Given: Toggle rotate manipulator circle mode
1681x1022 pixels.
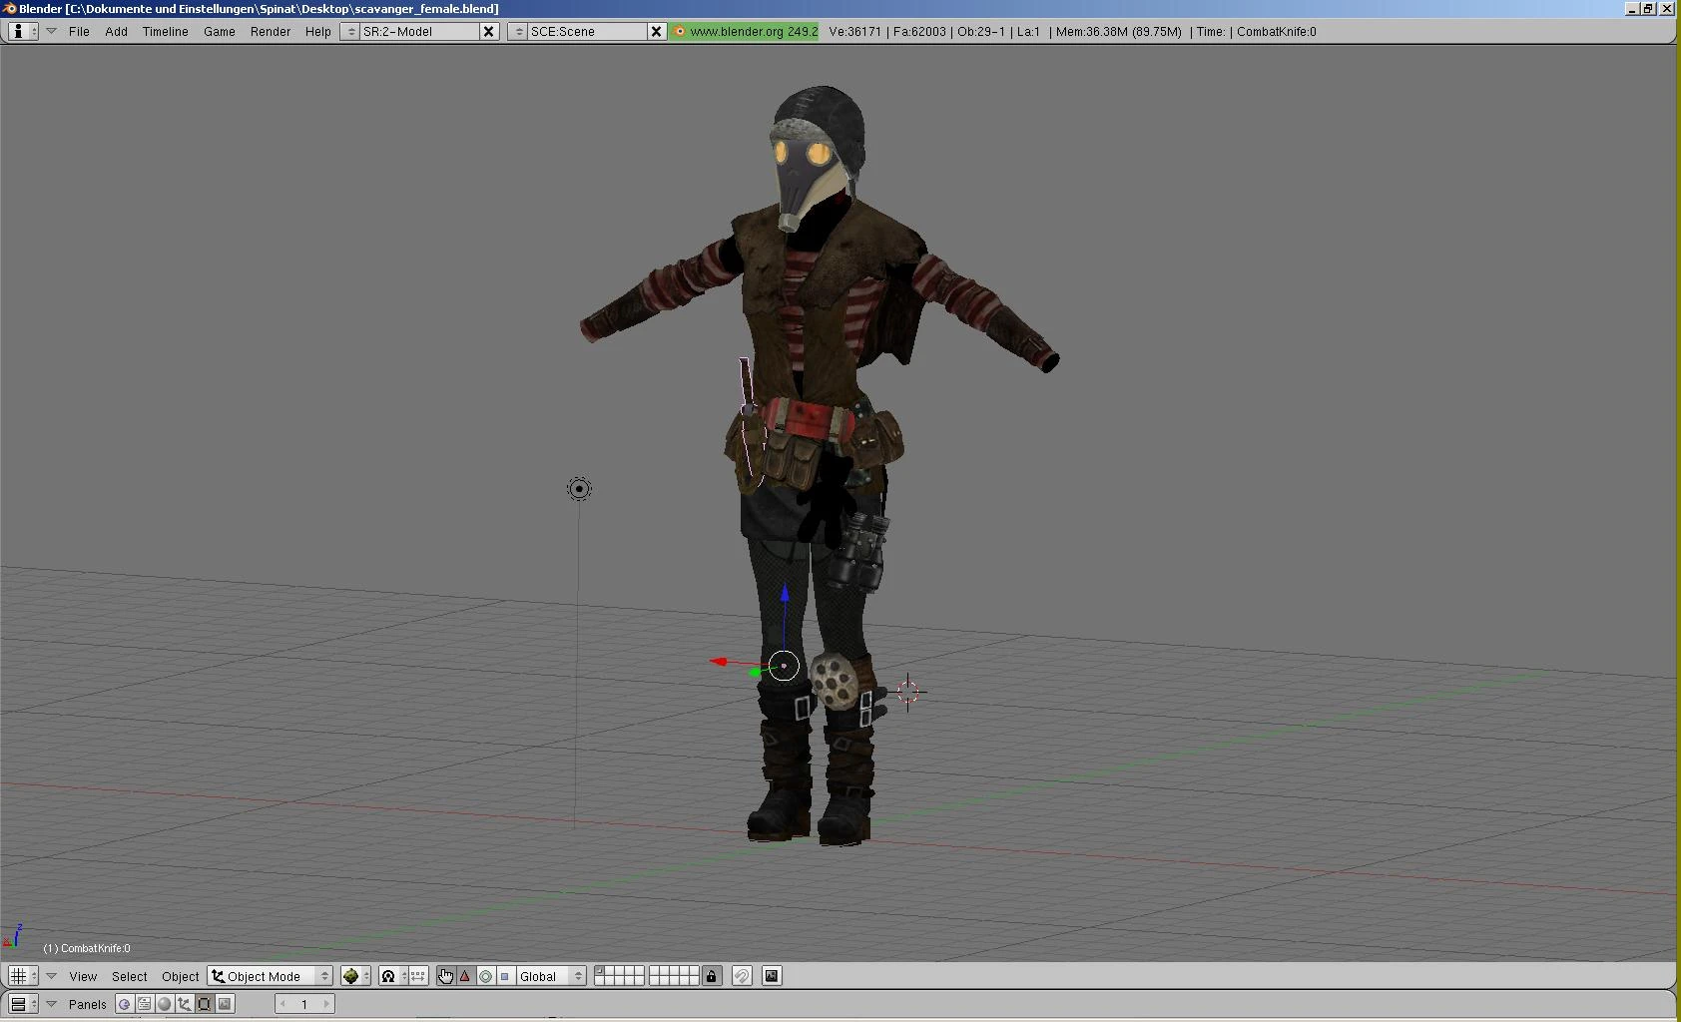Looking at the screenshot, I should click(x=485, y=976).
